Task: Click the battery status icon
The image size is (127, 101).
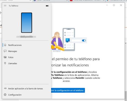Action: point(47,6)
